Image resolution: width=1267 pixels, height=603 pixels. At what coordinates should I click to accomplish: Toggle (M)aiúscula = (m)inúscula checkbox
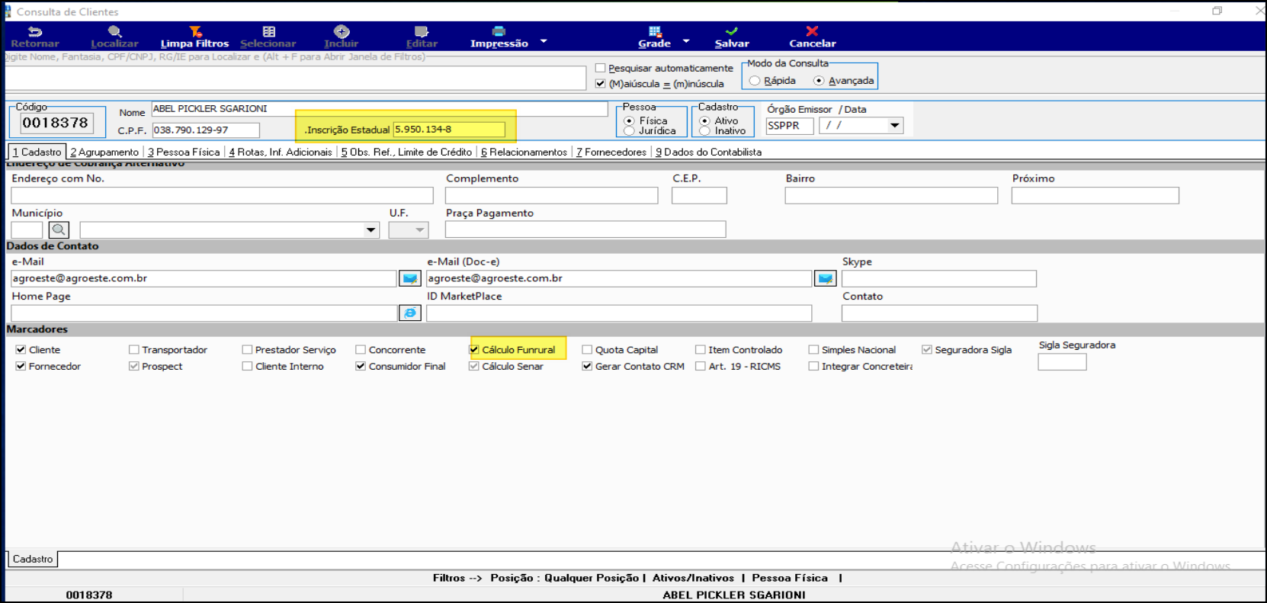(601, 84)
